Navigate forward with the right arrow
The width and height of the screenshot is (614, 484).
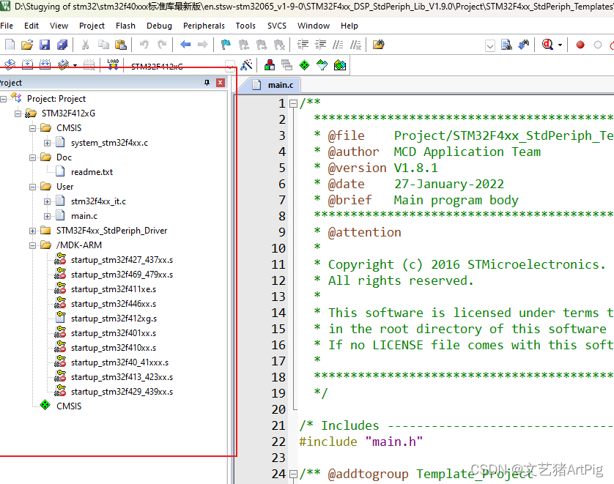202,45
